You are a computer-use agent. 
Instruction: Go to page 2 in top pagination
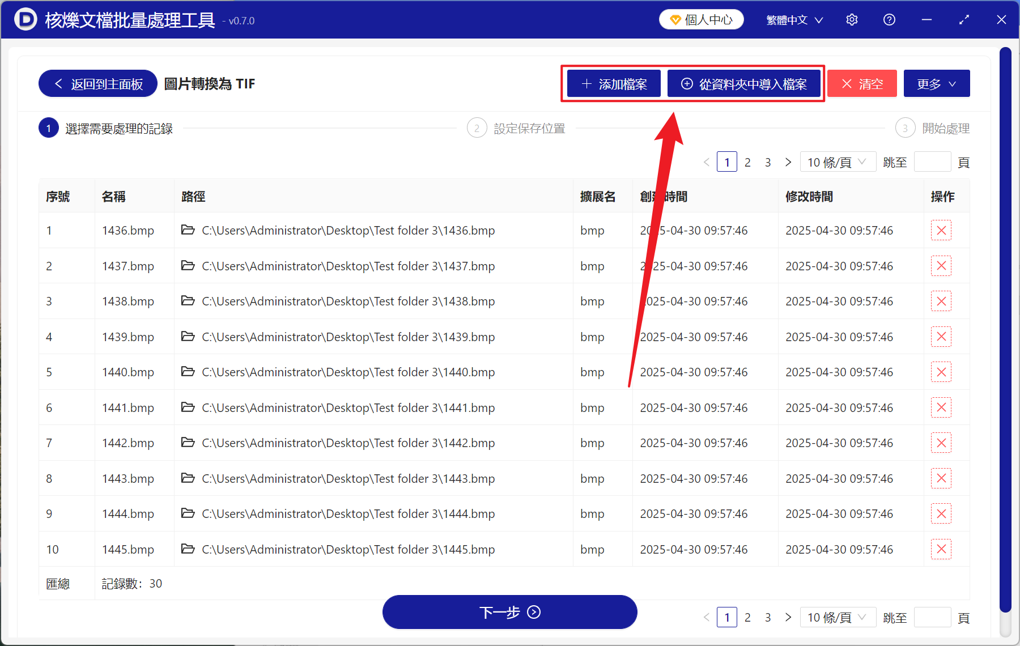tap(747, 162)
